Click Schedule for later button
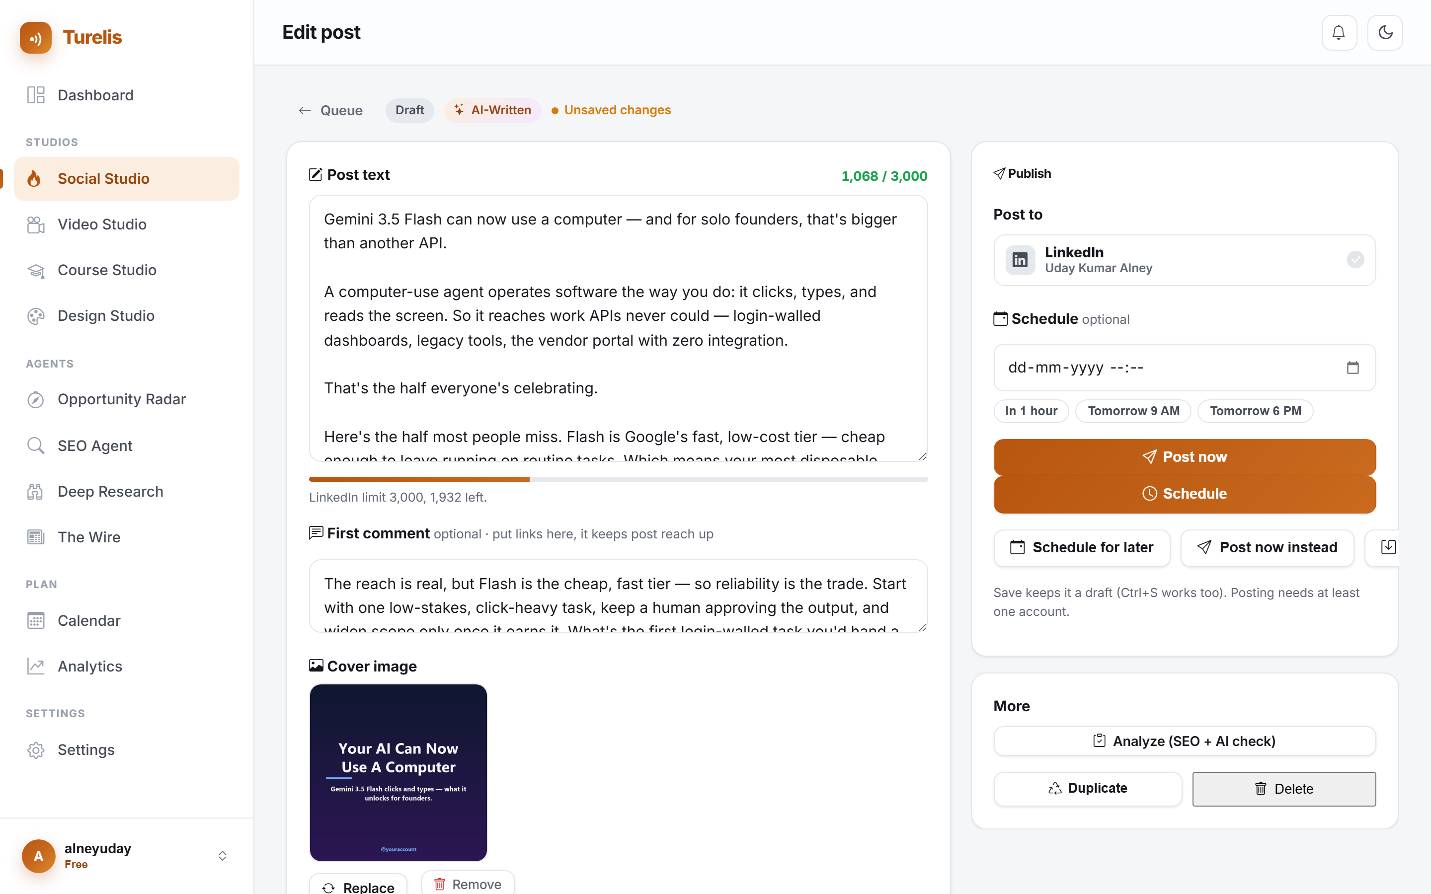Image resolution: width=1431 pixels, height=894 pixels. click(1082, 547)
